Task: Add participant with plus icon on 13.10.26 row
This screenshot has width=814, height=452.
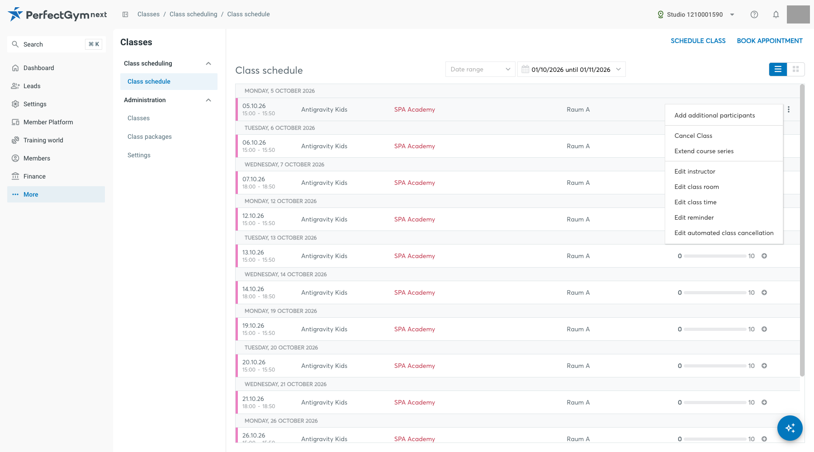Action: tap(764, 256)
